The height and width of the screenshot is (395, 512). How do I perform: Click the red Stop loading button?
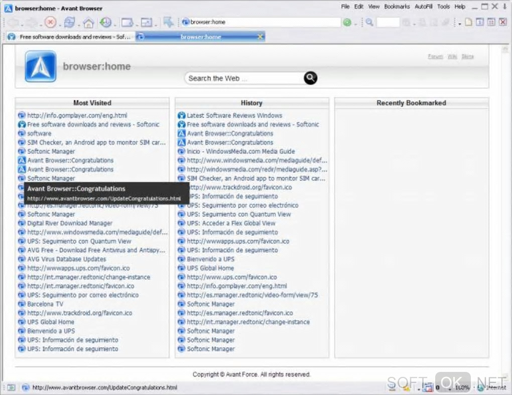point(50,22)
